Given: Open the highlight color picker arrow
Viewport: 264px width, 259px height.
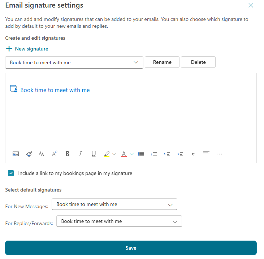Looking at the screenshot, I should [114, 154].
